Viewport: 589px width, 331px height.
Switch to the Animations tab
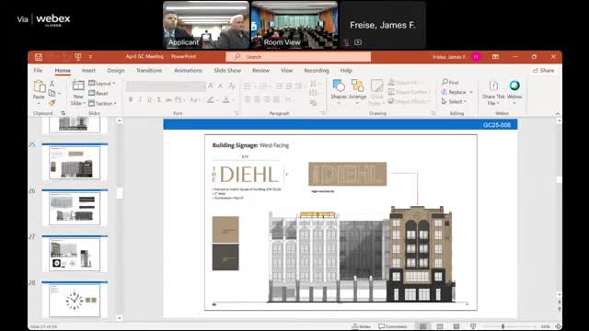(188, 71)
